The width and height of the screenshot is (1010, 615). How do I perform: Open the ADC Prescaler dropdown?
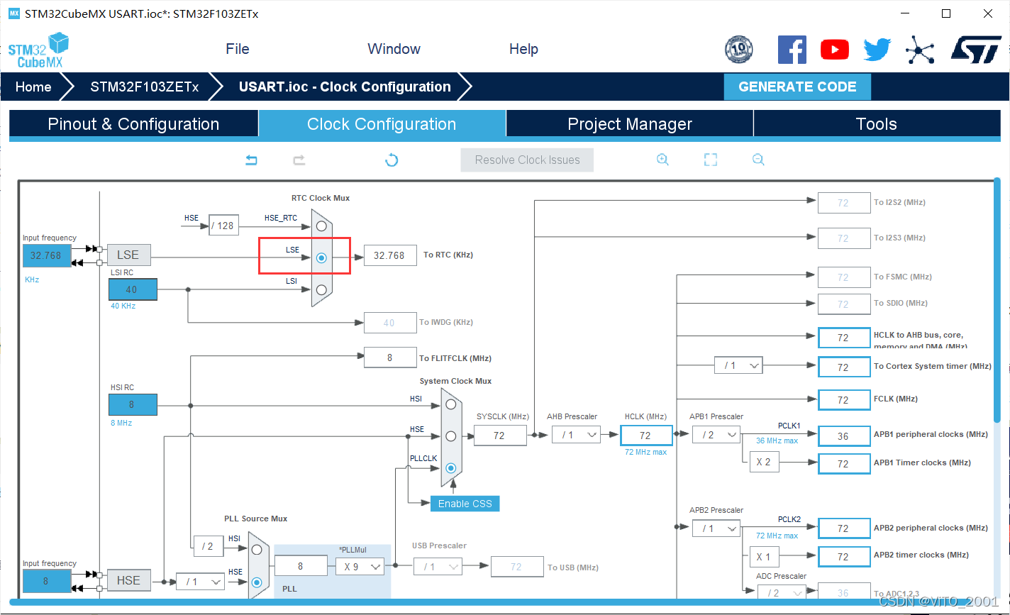(782, 592)
